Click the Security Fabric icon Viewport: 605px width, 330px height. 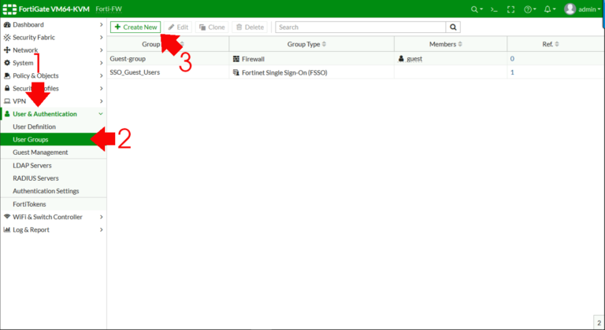7,38
